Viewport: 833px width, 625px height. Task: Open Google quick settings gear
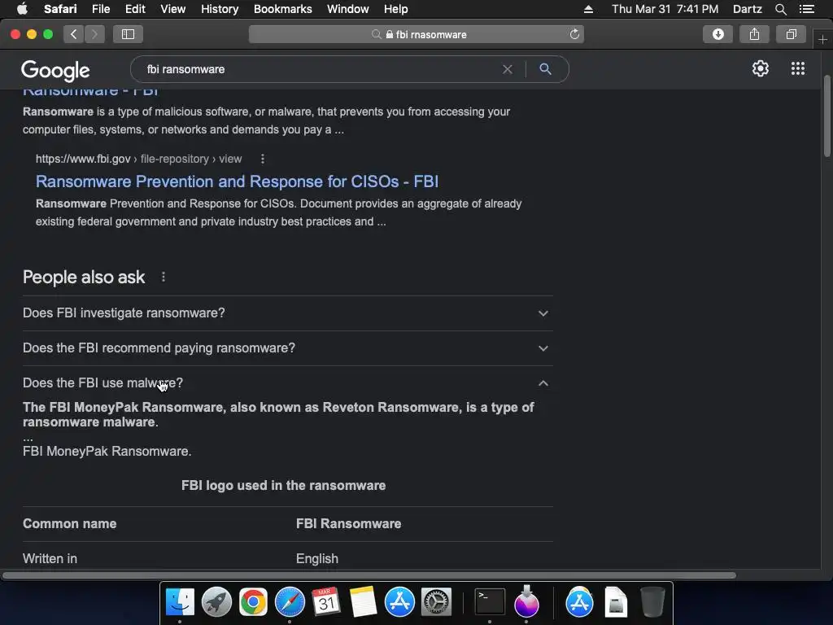pos(761,68)
